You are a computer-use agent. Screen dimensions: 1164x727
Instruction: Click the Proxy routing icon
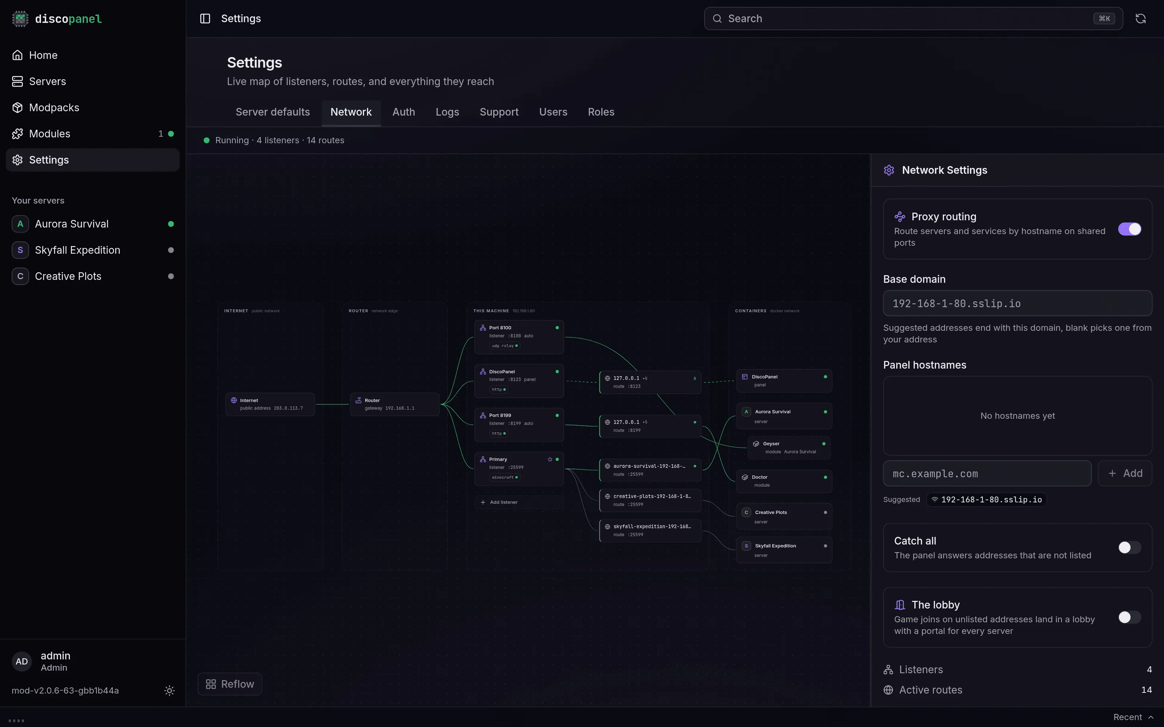click(900, 217)
